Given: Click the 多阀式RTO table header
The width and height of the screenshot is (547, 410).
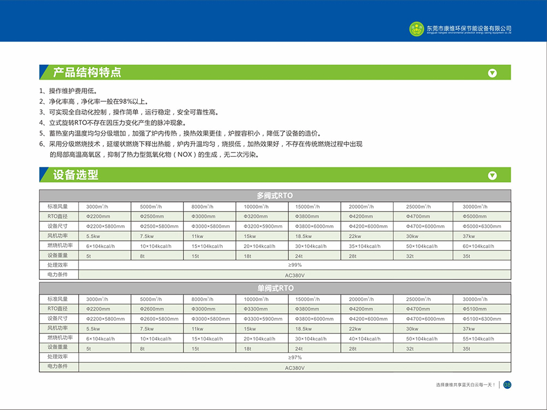Looking at the screenshot, I should 275,195.
